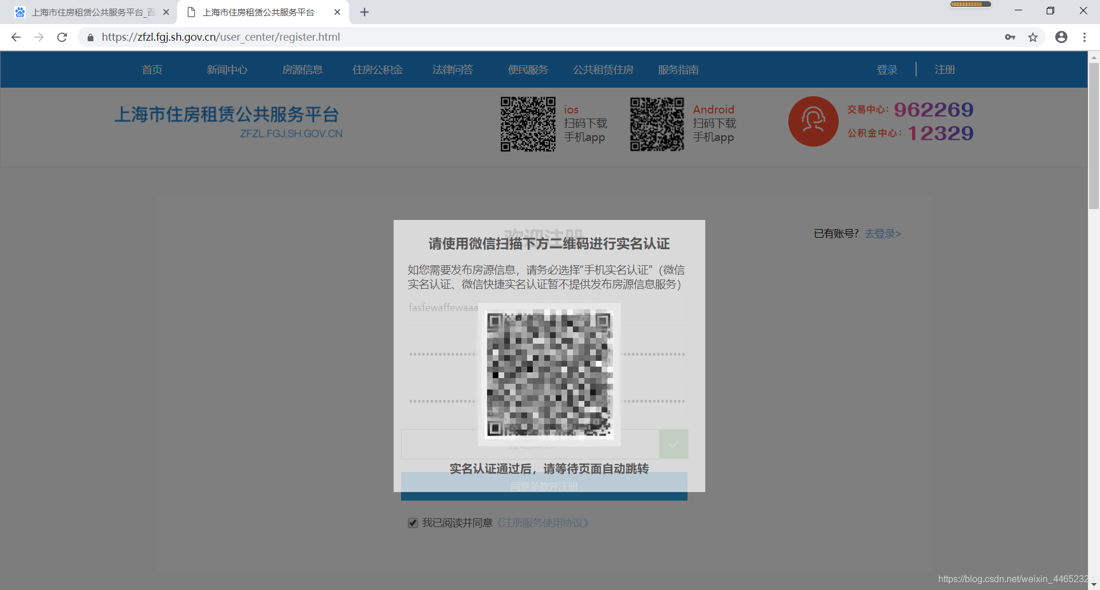
Task: Click hotline number 962269
Action: tap(934, 109)
